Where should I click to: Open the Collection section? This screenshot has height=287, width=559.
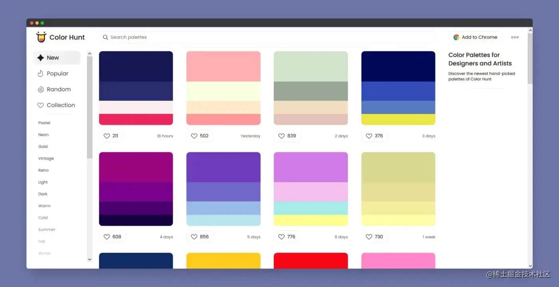(56, 105)
